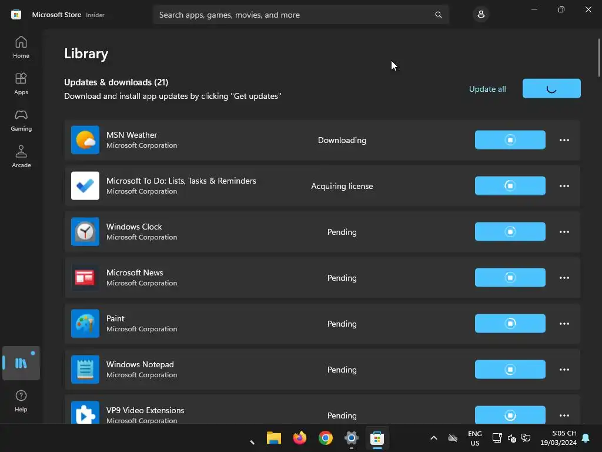This screenshot has width=602, height=452.
Task: Click the Windows Notepad app icon
Action: (85, 370)
